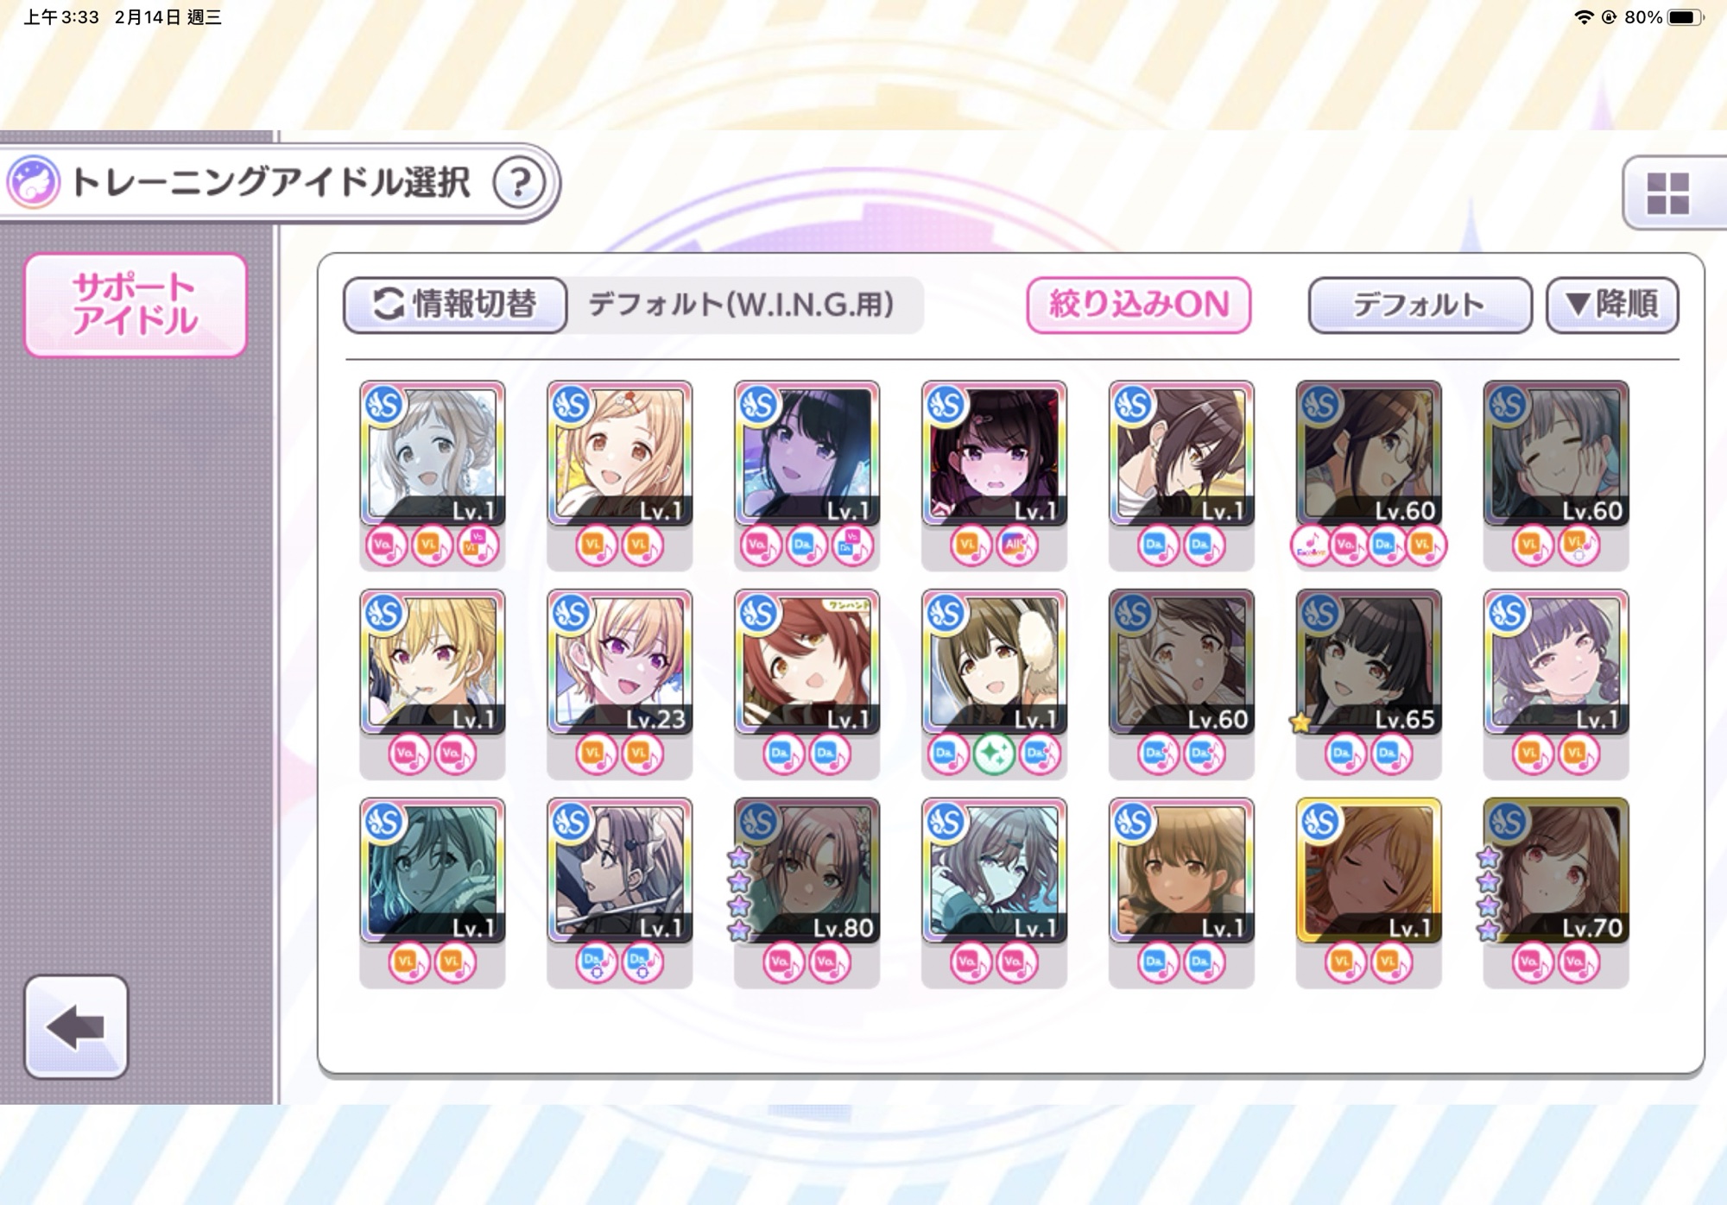Tap the gold star on the Lv.65 card

point(1301,722)
